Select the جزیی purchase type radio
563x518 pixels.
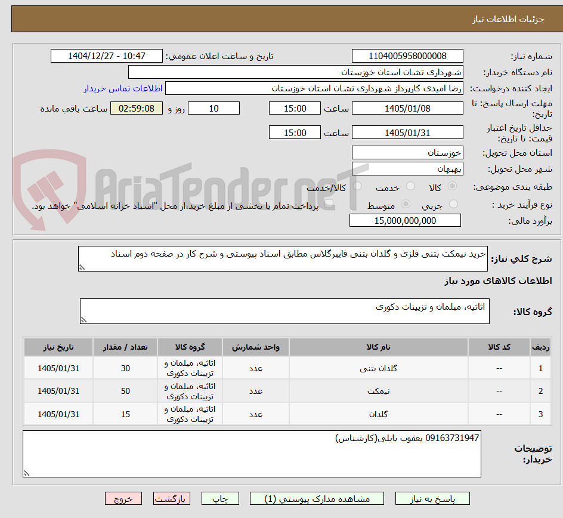click(x=453, y=204)
